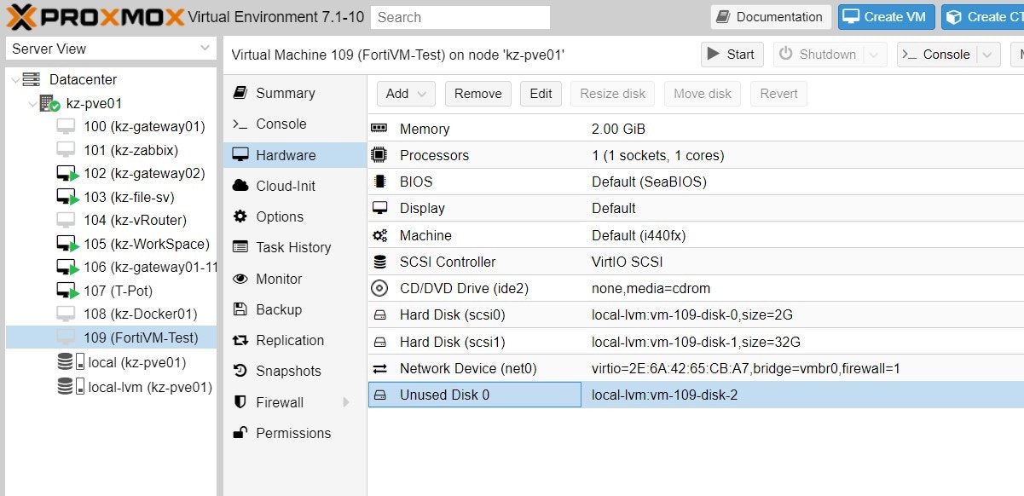Focus the Search input field
The width and height of the screenshot is (1024, 496).
pos(460,17)
